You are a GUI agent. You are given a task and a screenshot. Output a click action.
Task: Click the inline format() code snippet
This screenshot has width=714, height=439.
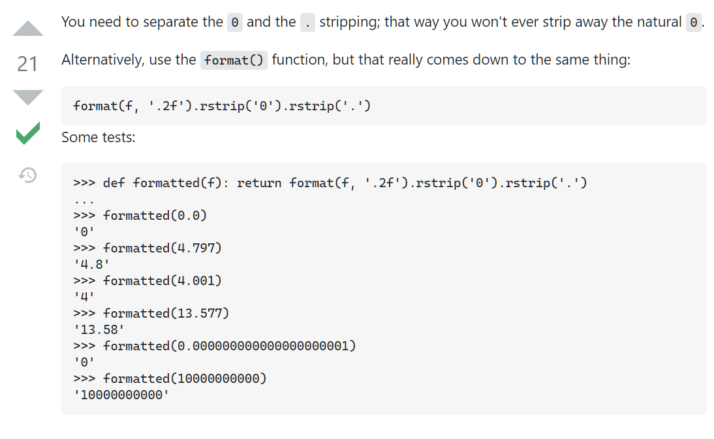point(234,61)
